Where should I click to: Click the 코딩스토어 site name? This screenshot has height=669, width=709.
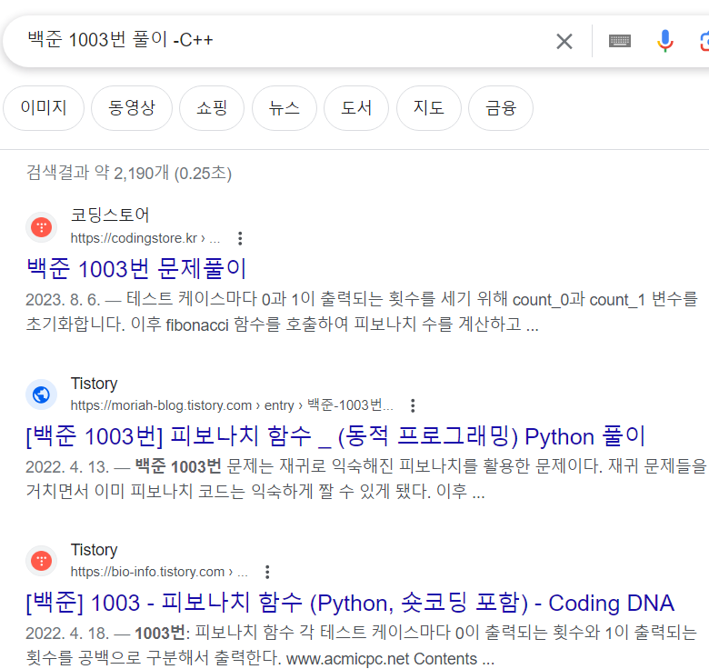click(110, 215)
